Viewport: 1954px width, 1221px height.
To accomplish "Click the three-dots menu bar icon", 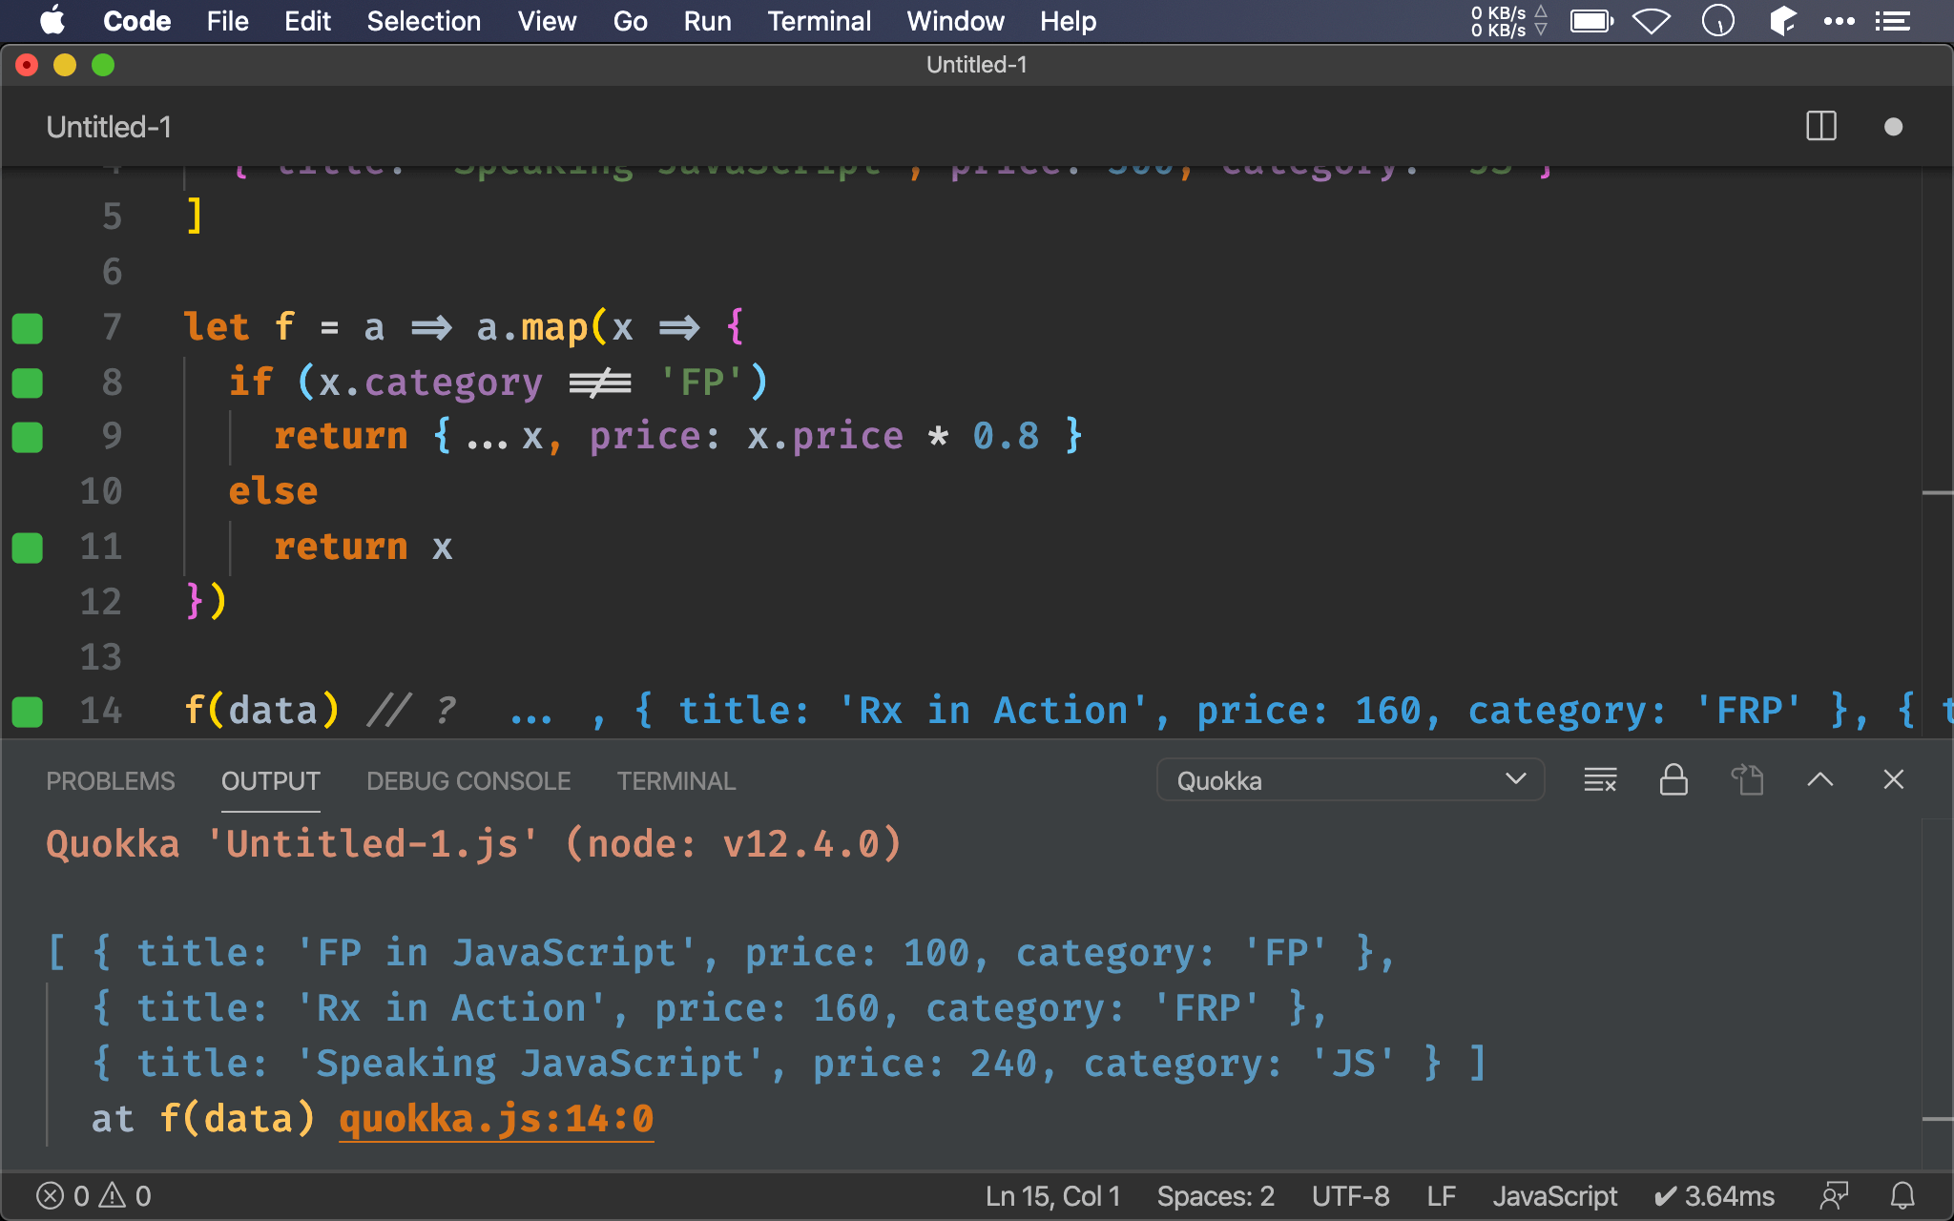I will pyautogui.click(x=1839, y=21).
